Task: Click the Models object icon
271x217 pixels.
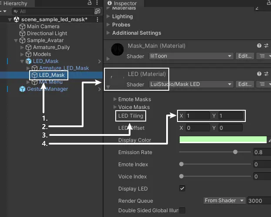Action: tap(29, 54)
